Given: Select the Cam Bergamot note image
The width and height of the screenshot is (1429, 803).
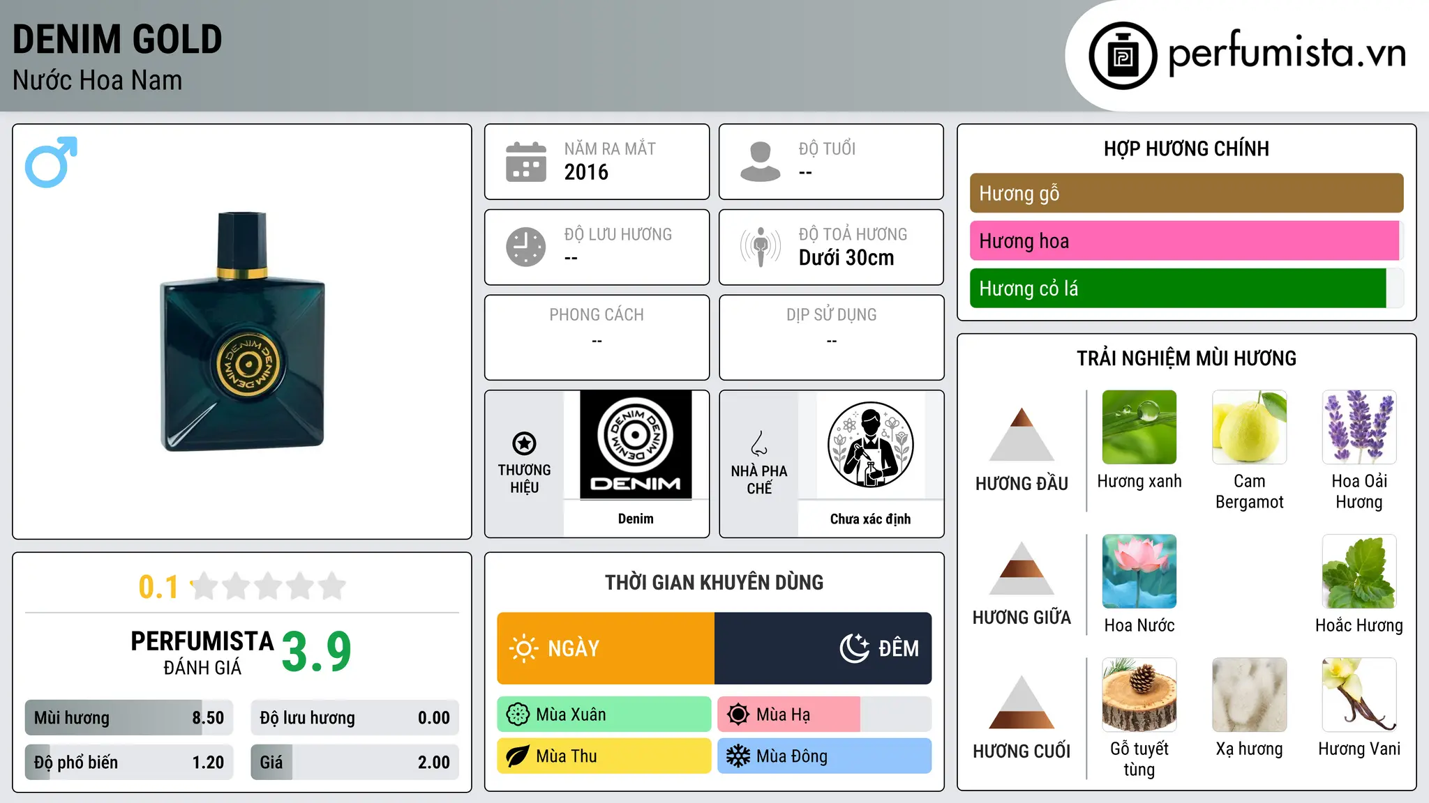Looking at the screenshot, I should 1249,427.
